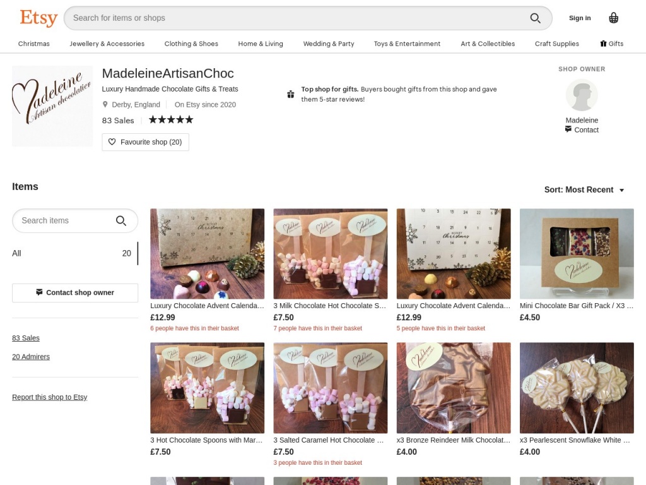Click the magnifier icon in Search items
The height and width of the screenshot is (485, 646).
[121, 220]
